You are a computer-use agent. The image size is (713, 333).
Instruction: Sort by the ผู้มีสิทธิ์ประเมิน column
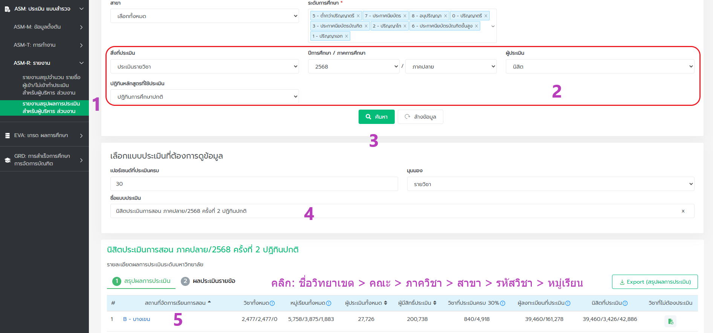pyautogui.click(x=435, y=303)
